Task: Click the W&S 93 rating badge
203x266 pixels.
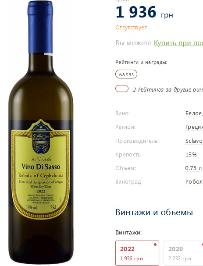Action: click(126, 74)
